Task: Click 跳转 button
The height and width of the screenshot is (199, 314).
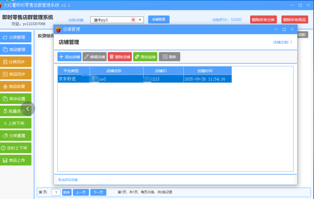Action: tap(67, 192)
